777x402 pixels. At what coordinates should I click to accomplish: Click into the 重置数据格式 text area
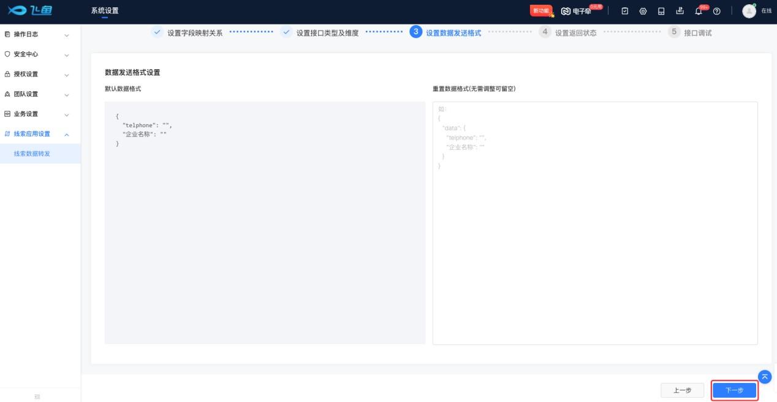tap(594, 245)
